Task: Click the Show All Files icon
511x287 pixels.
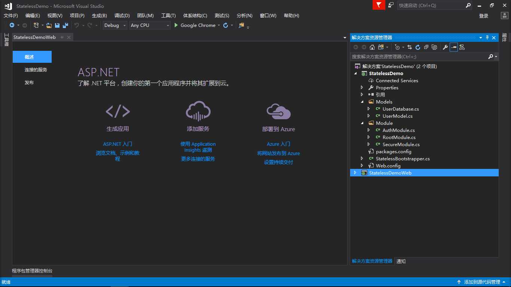Action: 434,47
